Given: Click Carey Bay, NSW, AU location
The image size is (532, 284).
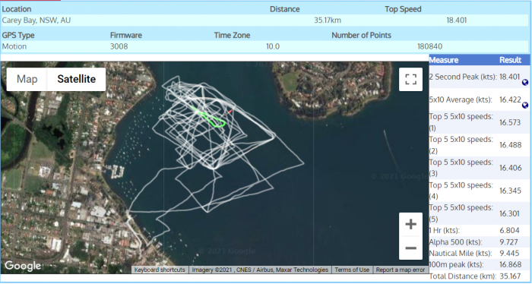Looking at the screenshot, I should click(x=36, y=21).
